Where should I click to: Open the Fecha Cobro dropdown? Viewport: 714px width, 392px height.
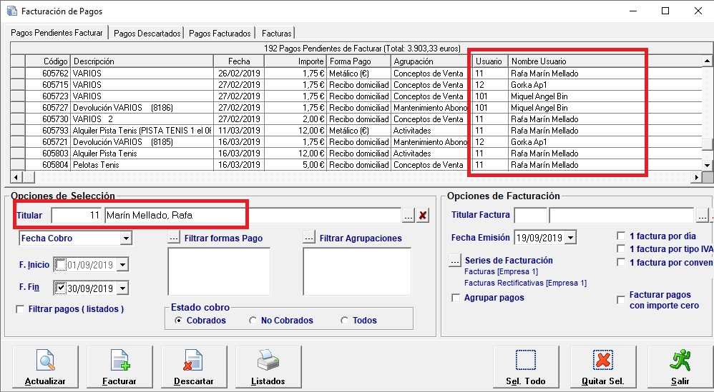pos(126,238)
